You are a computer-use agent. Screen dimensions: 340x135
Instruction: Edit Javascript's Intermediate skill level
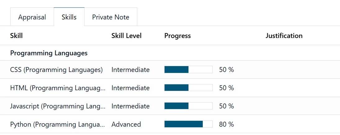[130, 106]
